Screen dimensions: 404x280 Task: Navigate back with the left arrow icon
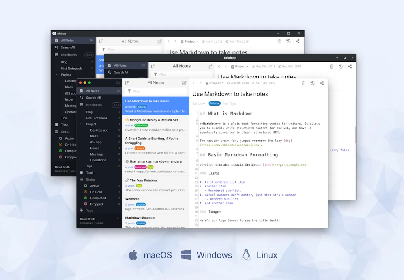(x=193, y=83)
